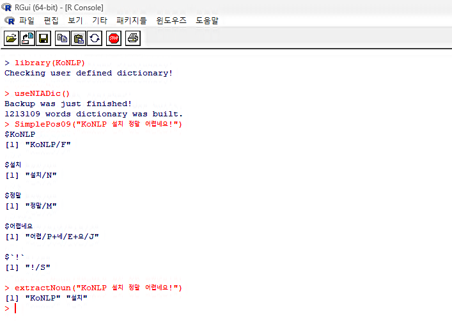Click the $`!` output label
The width and height of the screenshot is (452, 328).
point(15,257)
